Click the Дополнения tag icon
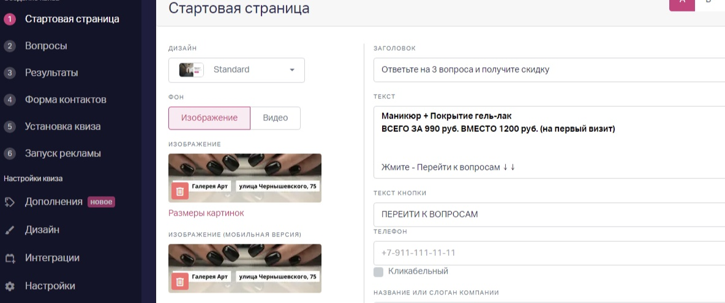 (10, 202)
